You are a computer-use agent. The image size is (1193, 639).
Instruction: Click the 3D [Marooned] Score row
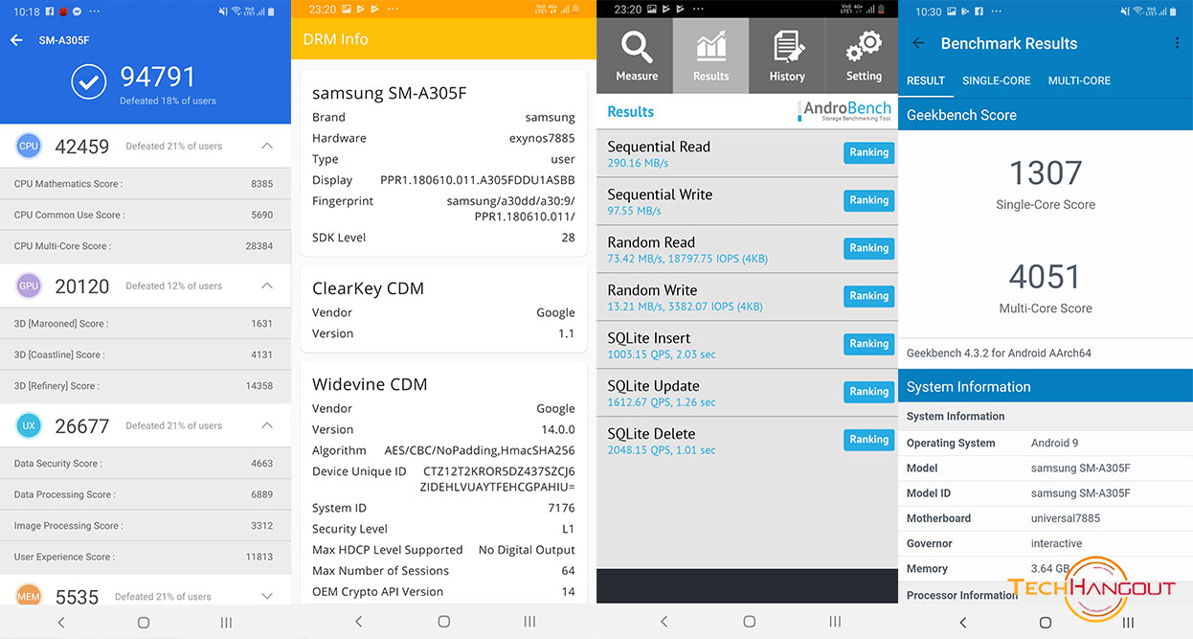coord(146,324)
